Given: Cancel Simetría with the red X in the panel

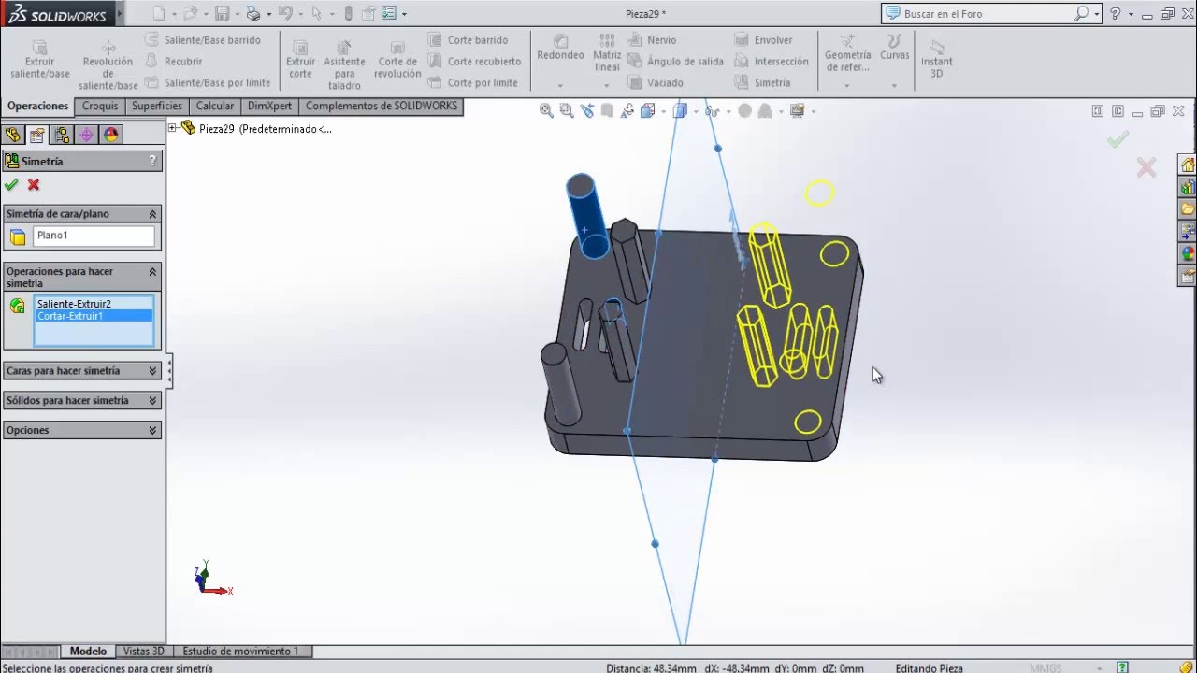Looking at the screenshot, I should tap(34, 185).
